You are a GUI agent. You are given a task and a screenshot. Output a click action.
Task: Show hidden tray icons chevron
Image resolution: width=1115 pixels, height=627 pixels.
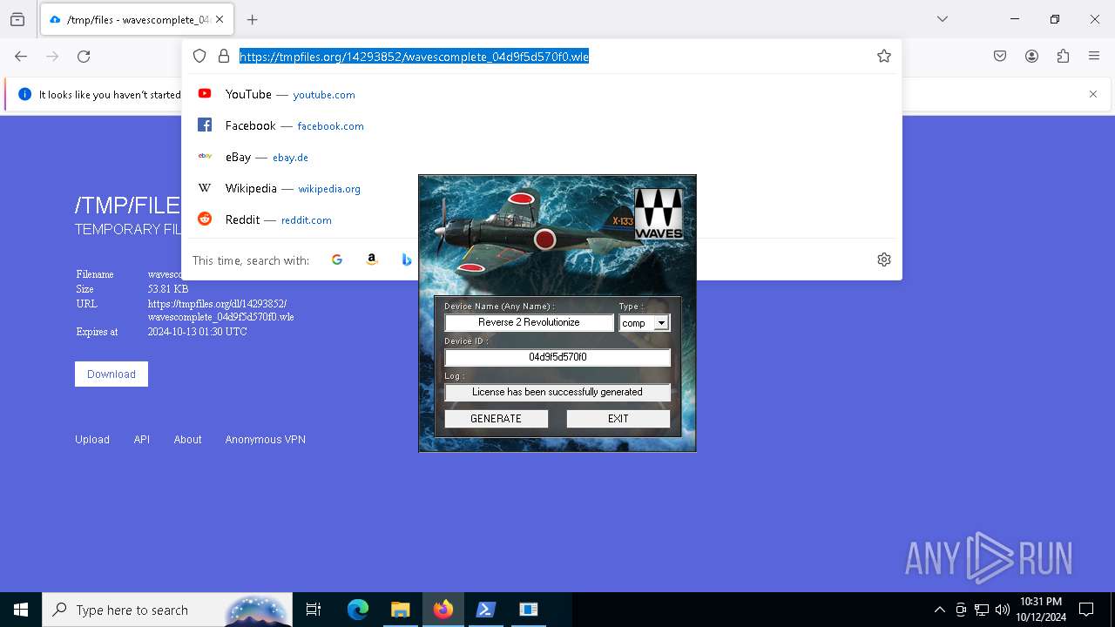tap(939, 610)
